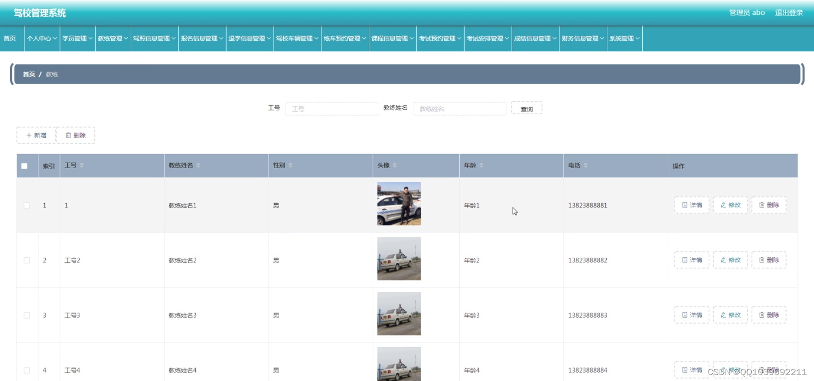814x381 pixels.
Task: Open the 系统管理 menu
Action: (x=624, y=38)
